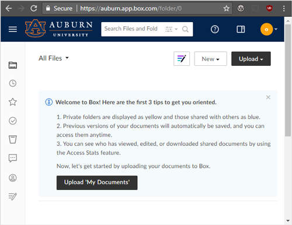The width and height of the screenshot is (292, 225).
Task: Open All Files folder in sidebar
Action: point(13,65)
